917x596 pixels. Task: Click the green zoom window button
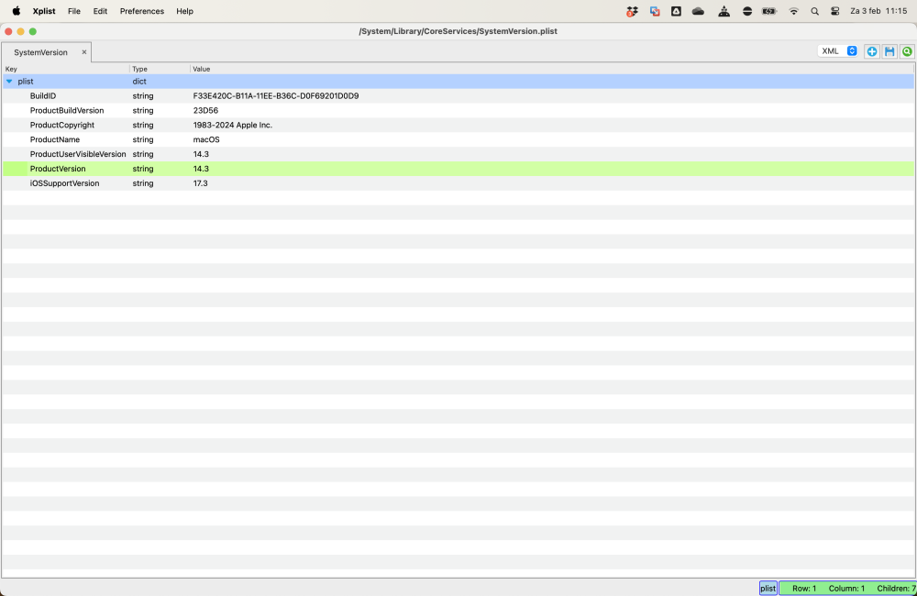pos(33,31)
